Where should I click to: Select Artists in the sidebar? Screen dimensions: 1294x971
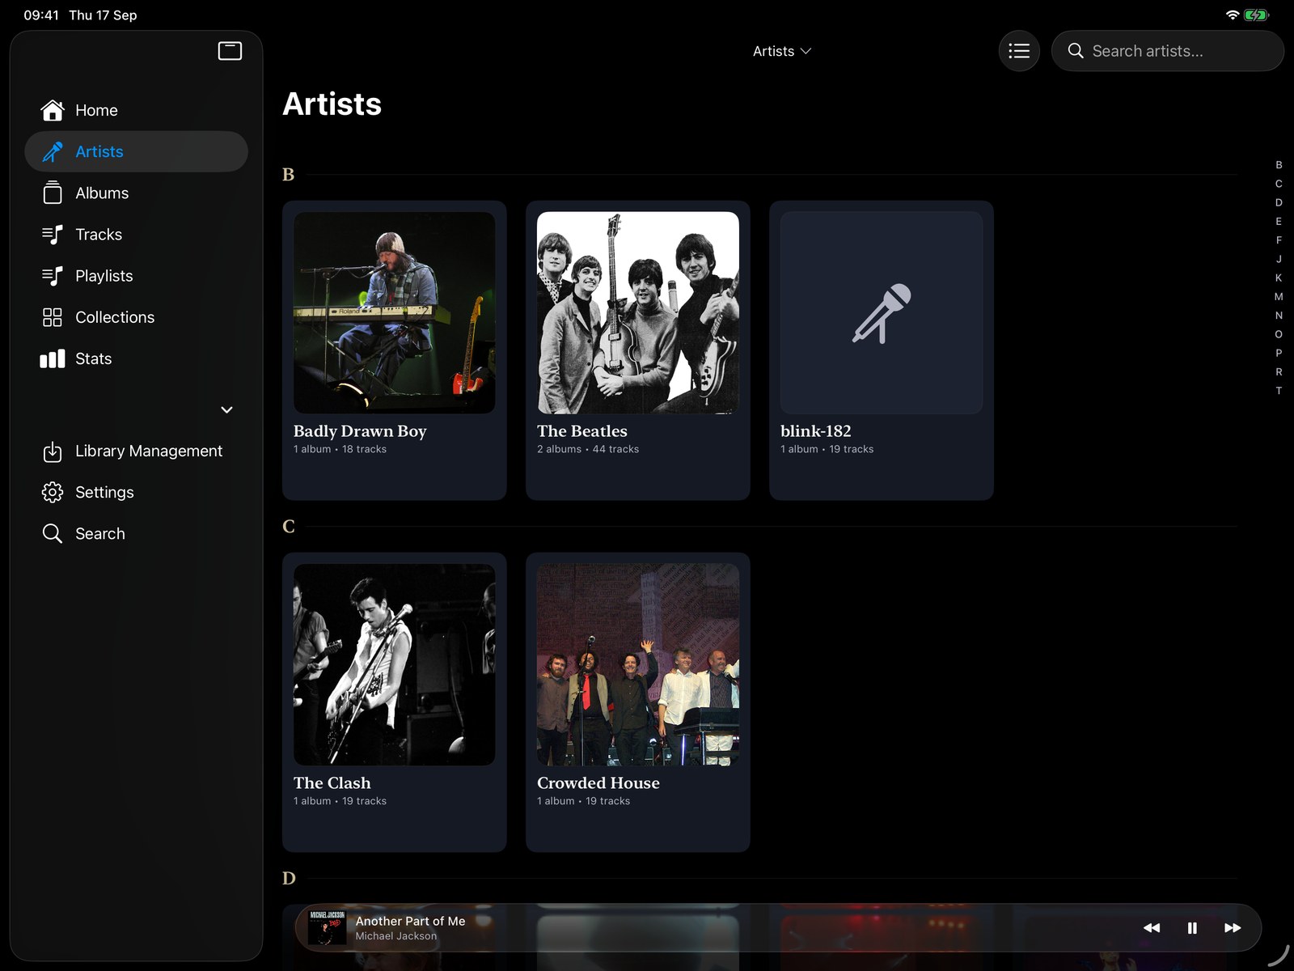tap(136, 151)
